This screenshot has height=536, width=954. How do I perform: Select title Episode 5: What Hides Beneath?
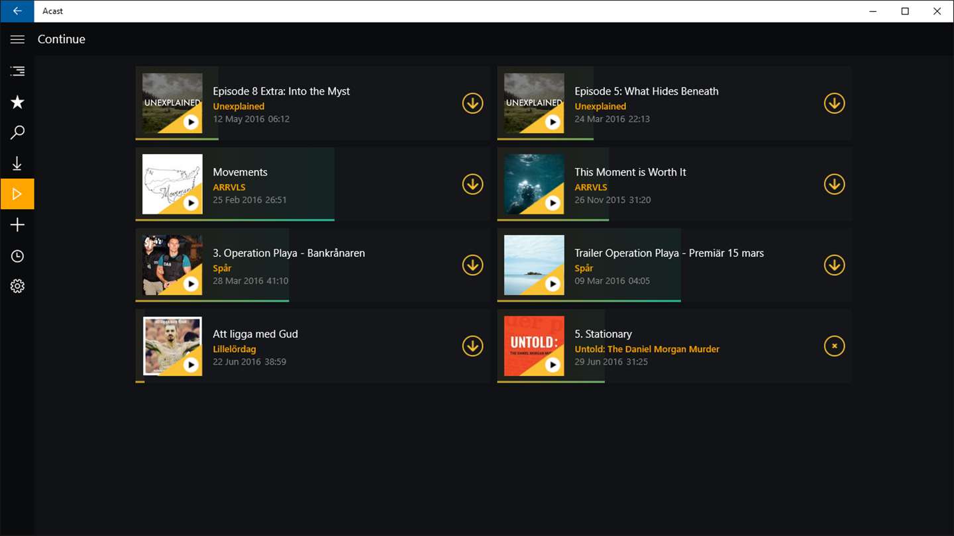[x=647, y=91]
